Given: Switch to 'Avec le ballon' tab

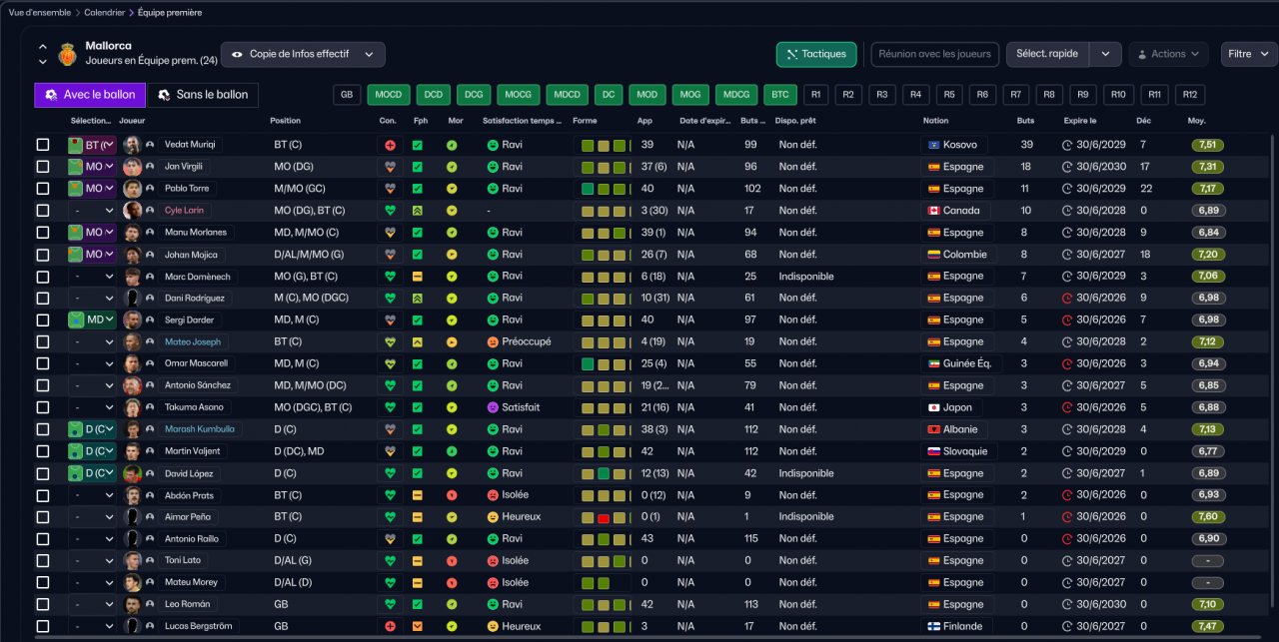Looking at the screenshot, I should [x=90, y=95].
